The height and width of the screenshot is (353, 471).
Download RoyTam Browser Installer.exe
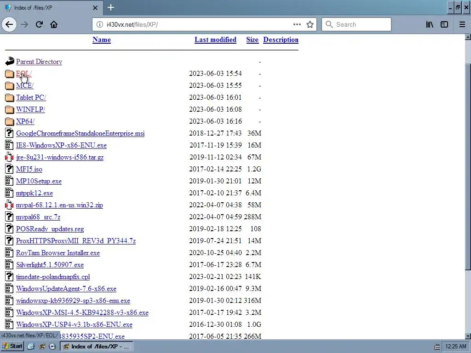(58, 253)
